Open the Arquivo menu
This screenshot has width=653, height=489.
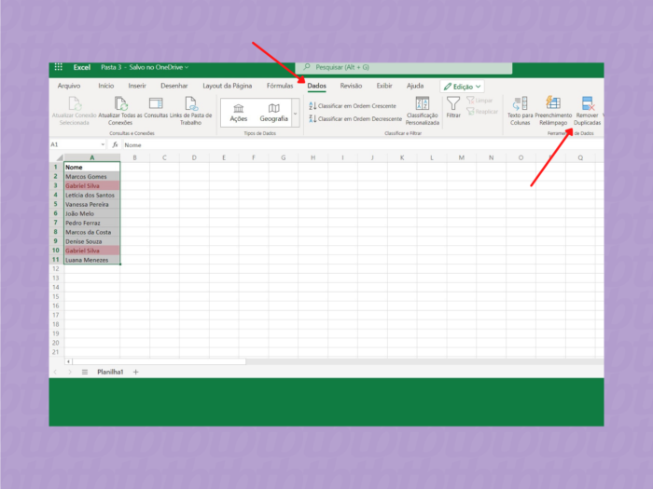[x=69, y=86]
